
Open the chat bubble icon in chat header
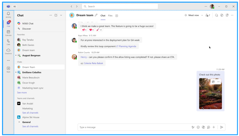217,15
